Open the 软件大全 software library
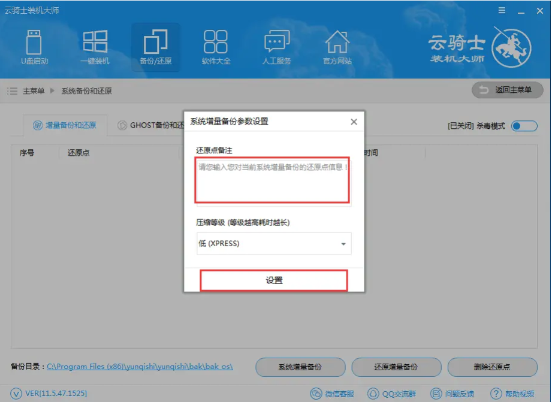Viewport: 552px width, 402px height. [216, 47]
